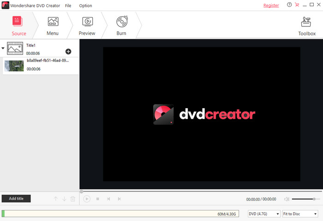Mute audio with the speaker icon
The image size is (323, 221).
(287, 199)
